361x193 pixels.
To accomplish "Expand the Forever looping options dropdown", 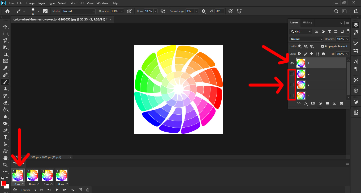I will point(29,190).
